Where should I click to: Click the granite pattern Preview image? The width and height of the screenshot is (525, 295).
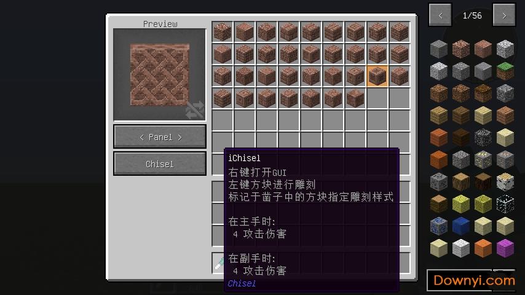[x=160, y=74]
